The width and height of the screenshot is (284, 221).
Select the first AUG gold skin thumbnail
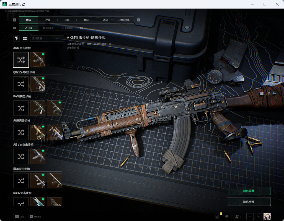point(38,132)
